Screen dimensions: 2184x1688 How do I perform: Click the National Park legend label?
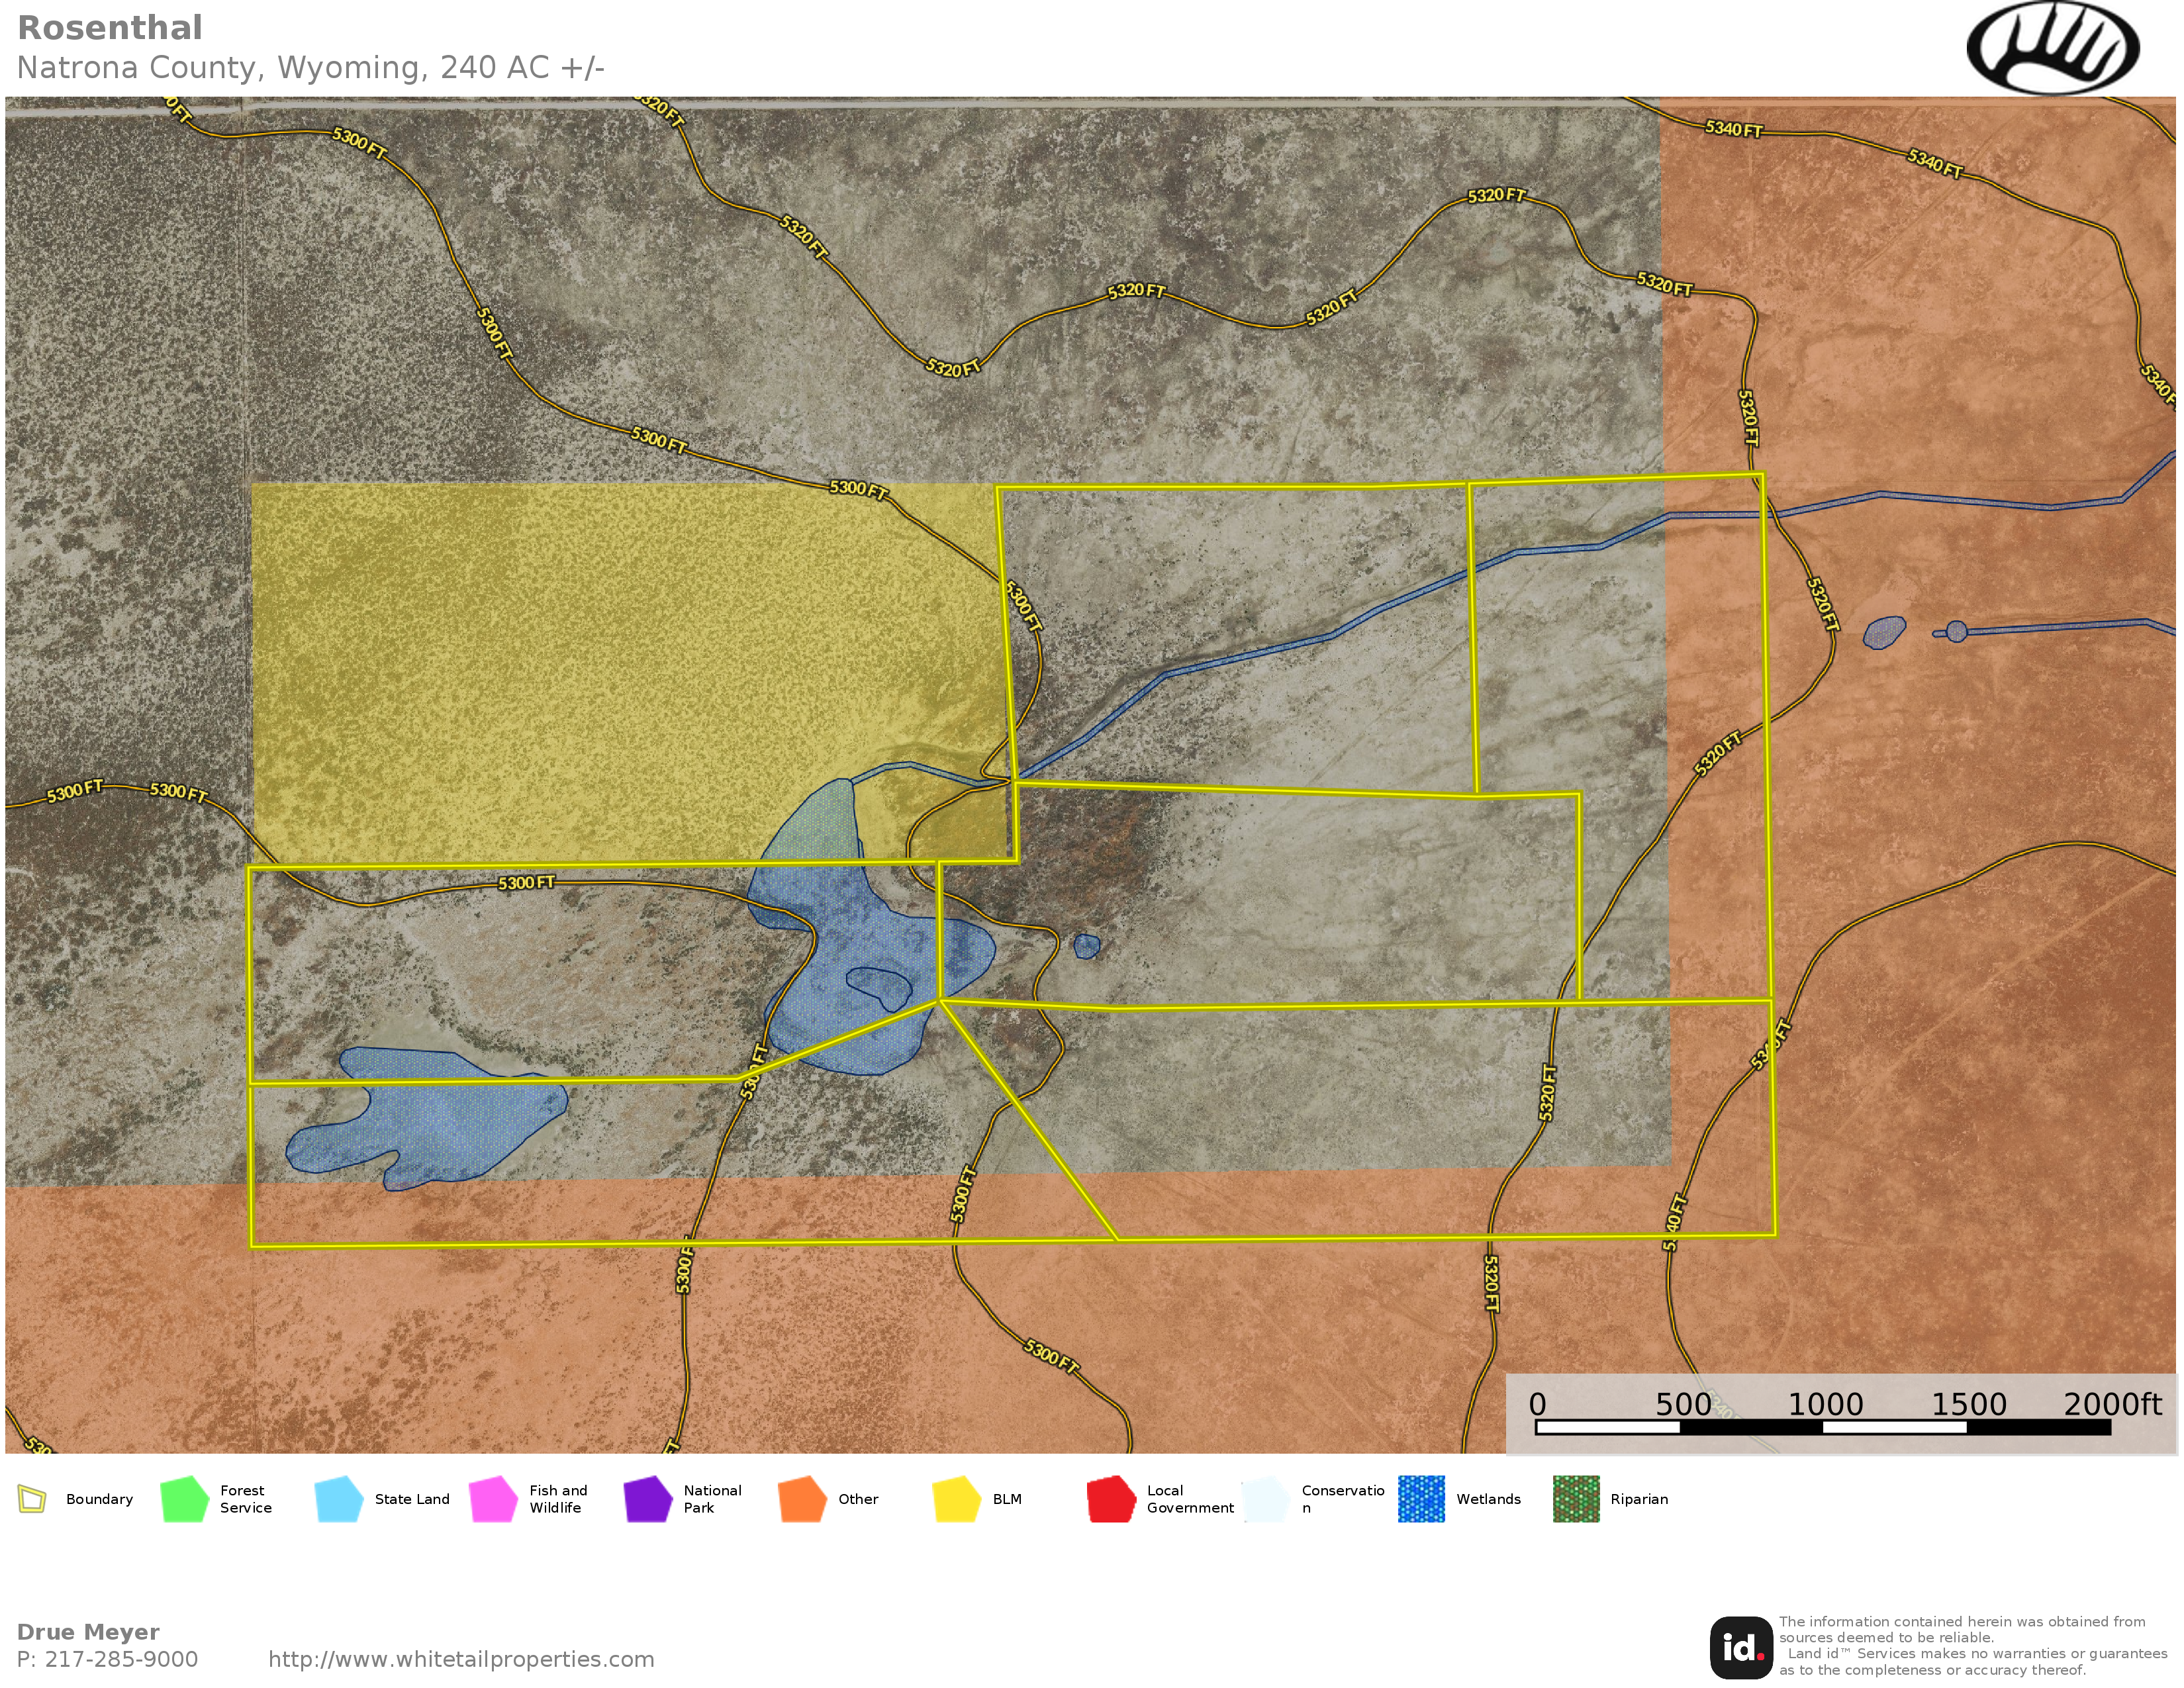(712, 1499)
